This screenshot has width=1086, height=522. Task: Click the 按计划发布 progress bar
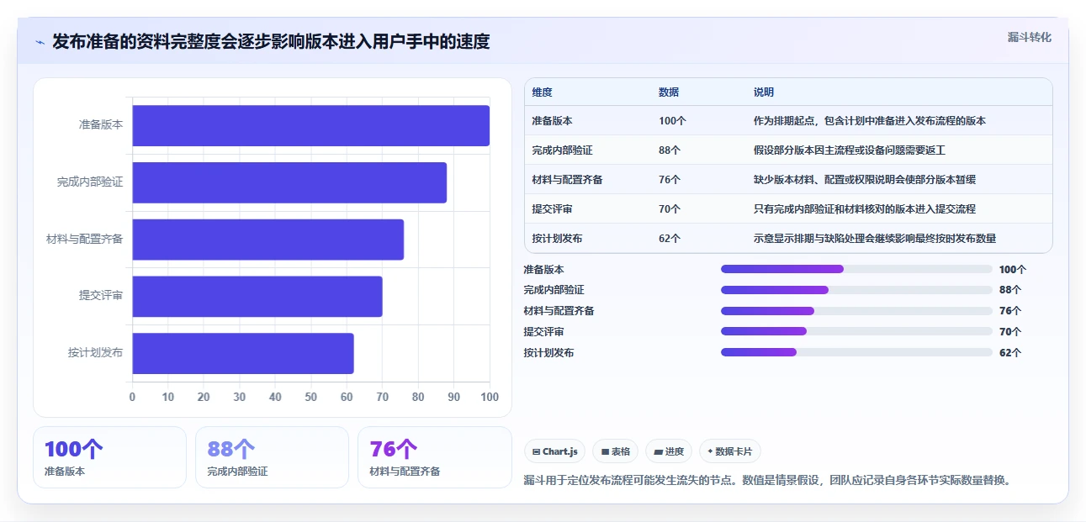[x=856, y=352]
